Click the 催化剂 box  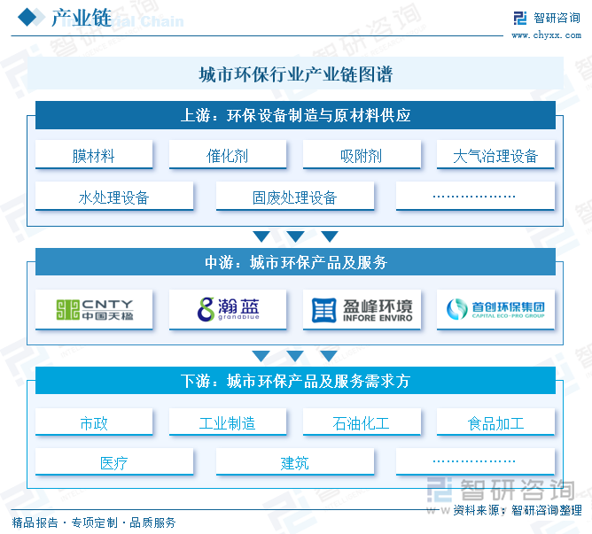pyautogui.click(x=227, y=155)
